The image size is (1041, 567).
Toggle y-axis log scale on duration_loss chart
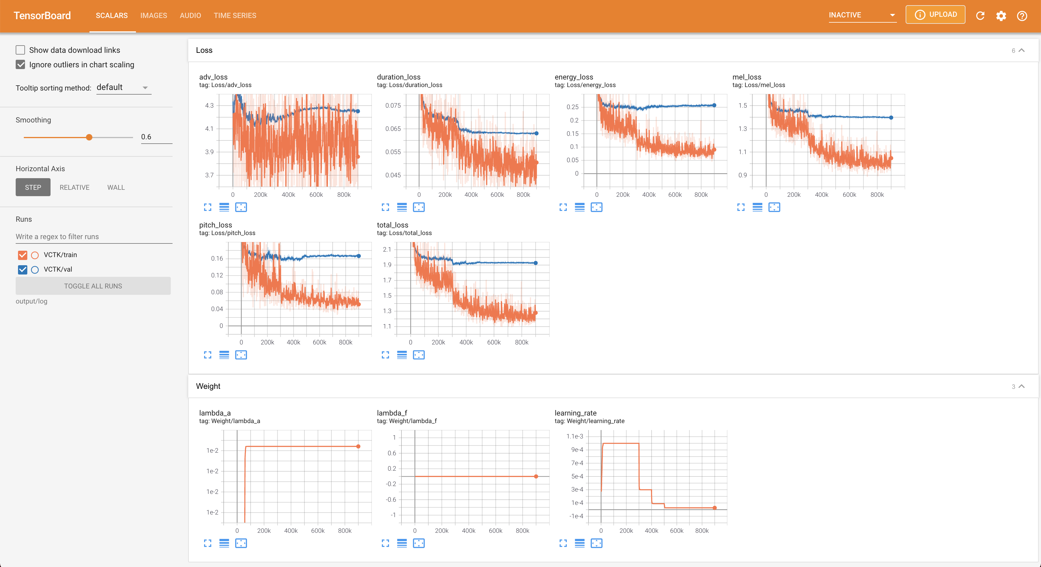coord(402,207)
